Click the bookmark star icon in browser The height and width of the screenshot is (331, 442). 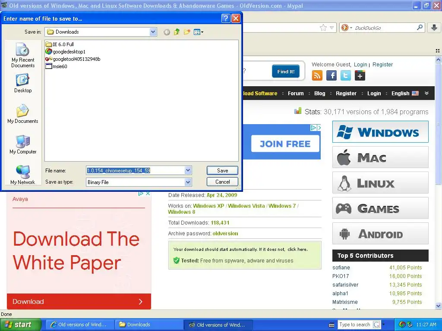pyautogui.click(x=323, y=28)
